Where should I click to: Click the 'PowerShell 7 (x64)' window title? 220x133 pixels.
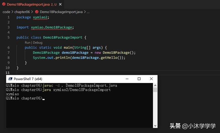point(28,79)
